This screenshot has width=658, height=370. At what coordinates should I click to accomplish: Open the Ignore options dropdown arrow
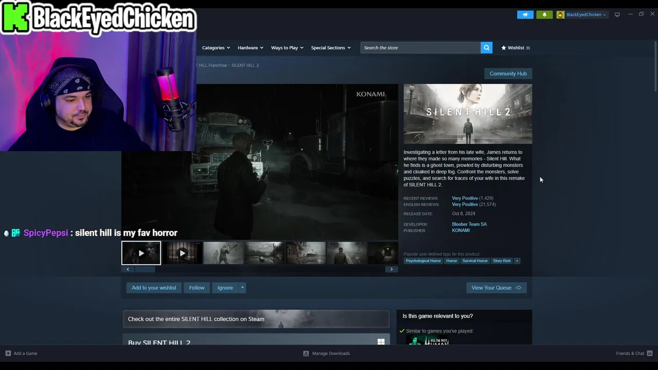[x=242, y=288]
